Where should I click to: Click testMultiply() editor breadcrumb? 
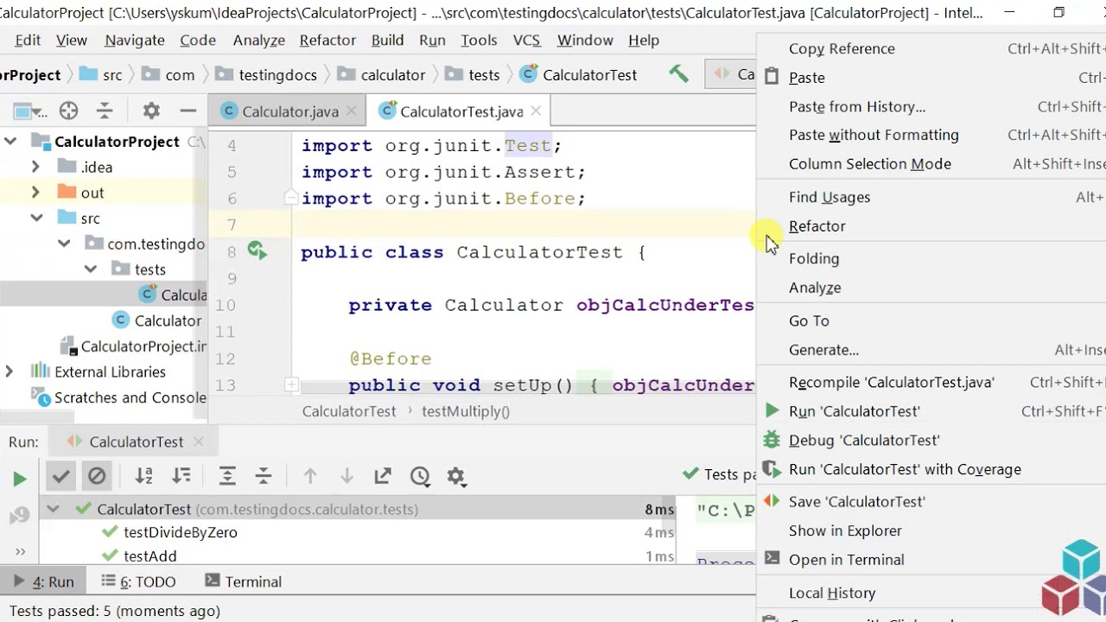tap(466, 411)
